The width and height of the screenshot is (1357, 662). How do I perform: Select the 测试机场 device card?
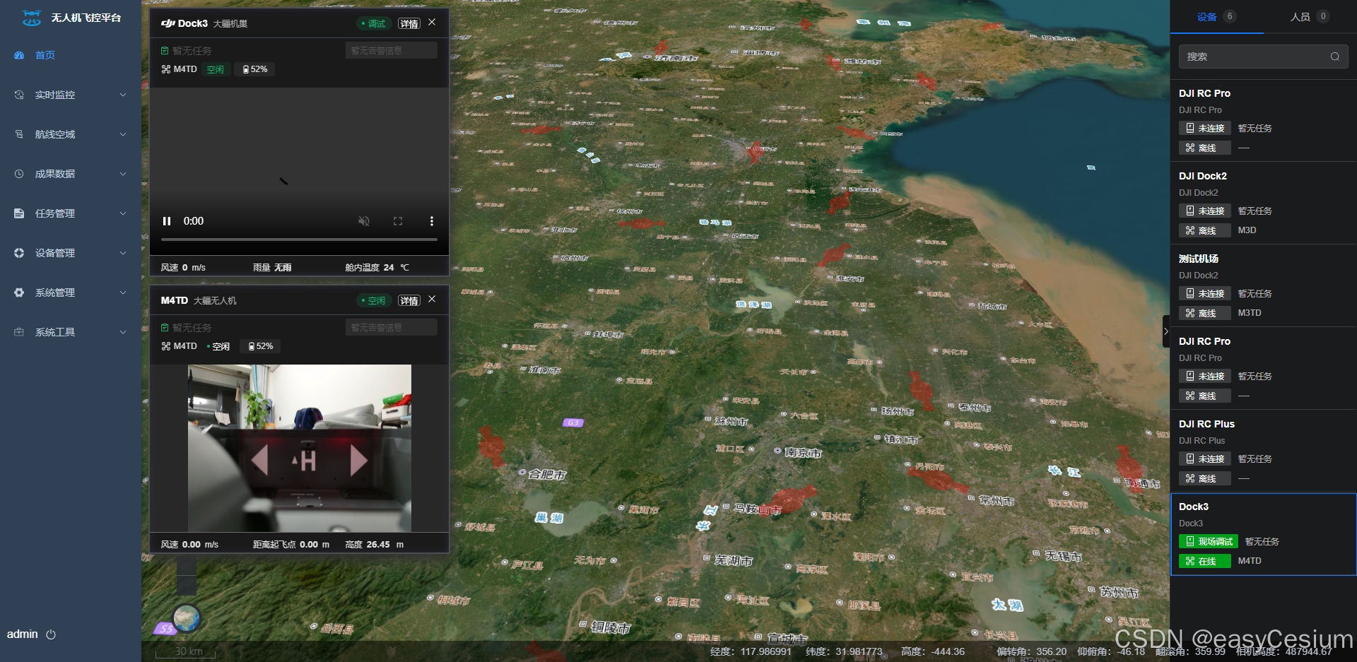pyautogui.click(x=1263, y=286)
